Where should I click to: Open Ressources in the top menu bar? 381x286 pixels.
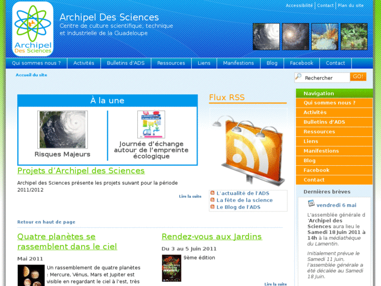click(171, 63)
